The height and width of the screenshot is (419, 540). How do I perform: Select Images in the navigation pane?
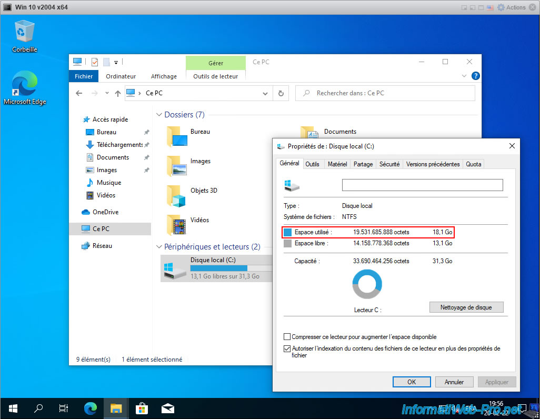tap(106, 170)
